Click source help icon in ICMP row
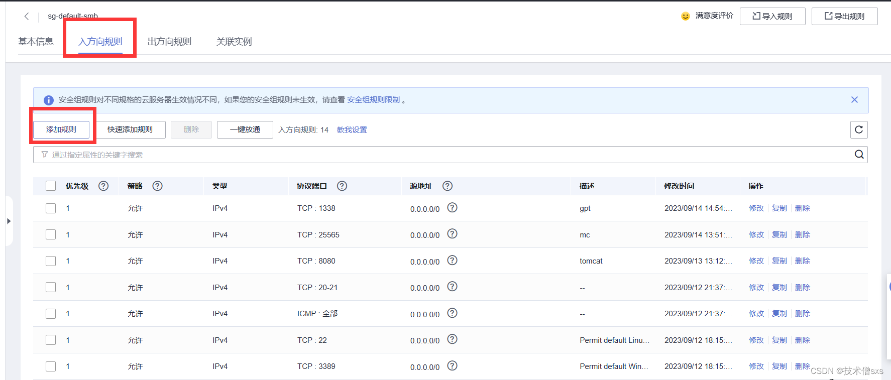Image resolution: width=891 pixels, height=380 pixels. [x=452, y=313]
